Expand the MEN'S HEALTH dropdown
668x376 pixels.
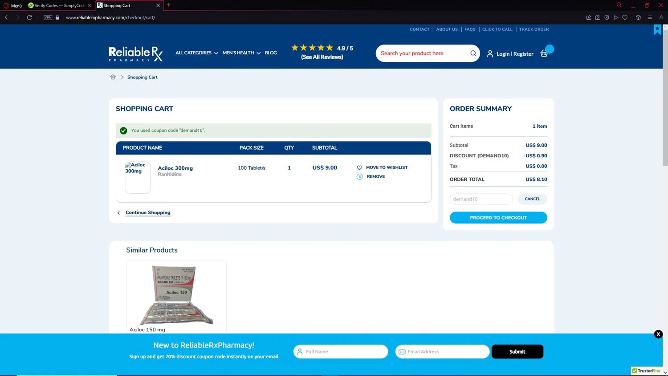pyautogui.click(x=241, y=53)
